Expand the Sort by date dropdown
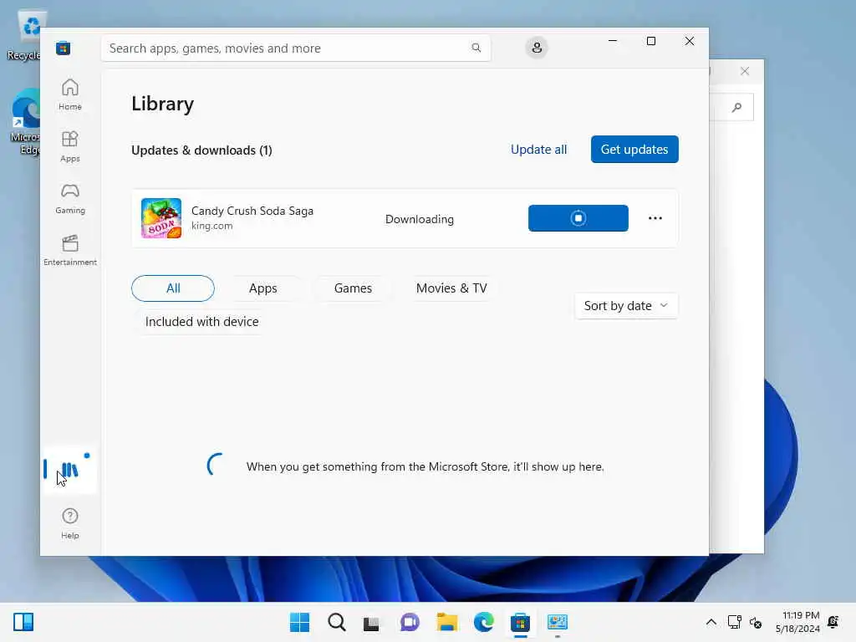The image size is (856, 642). point(626,306)
